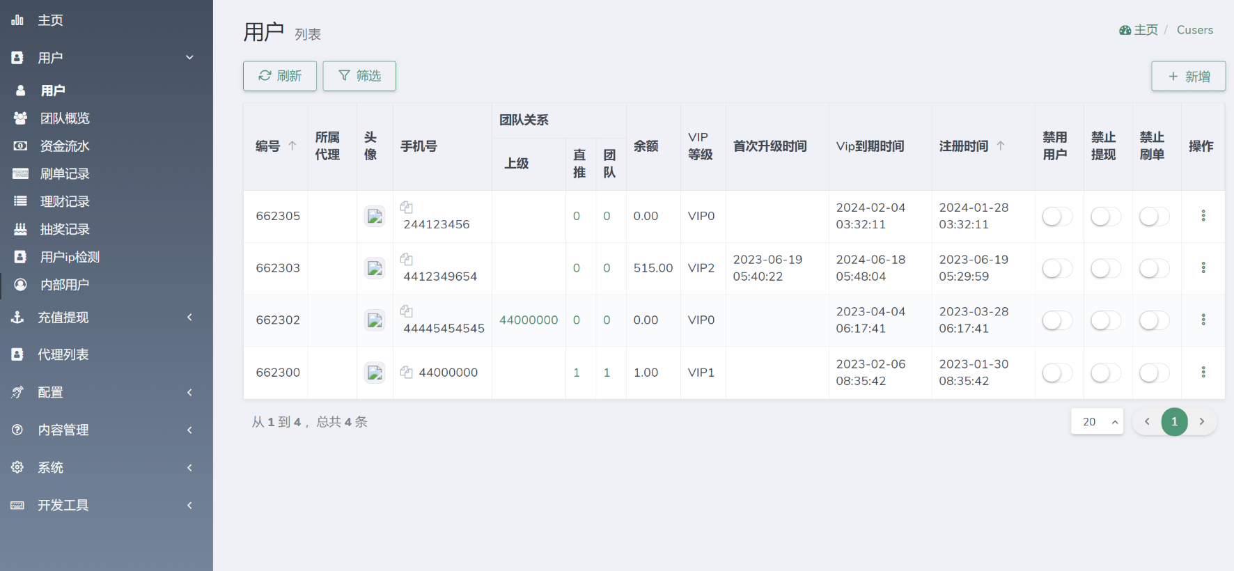
Task: Click the 新增 add button
Action: tap(1188, 76)
